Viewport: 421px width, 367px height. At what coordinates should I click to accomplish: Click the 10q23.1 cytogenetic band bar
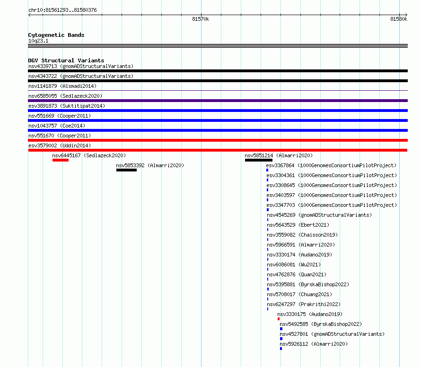[x=218, y=46]
